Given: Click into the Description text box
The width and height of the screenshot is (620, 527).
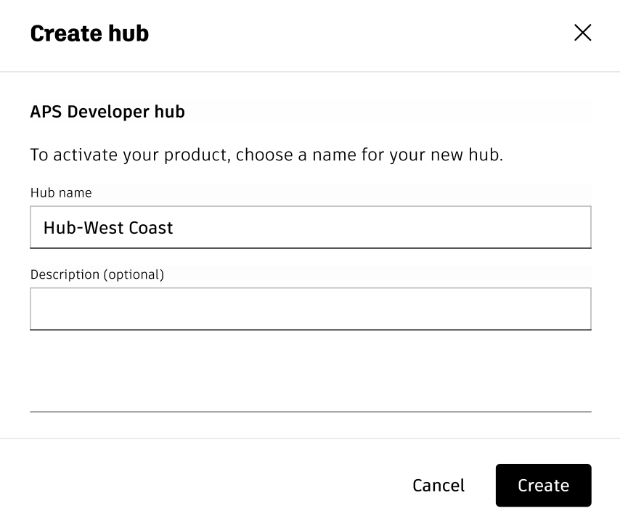Looking at the screenshot, I should (x=310, y=309).
